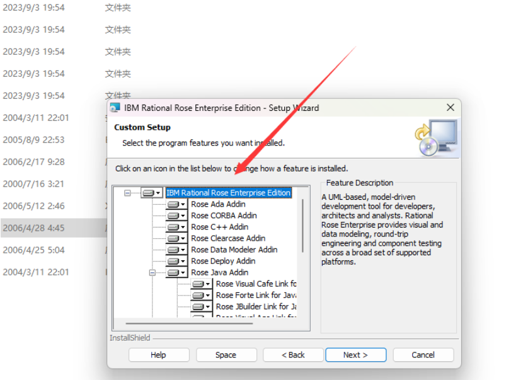Select IBM Rational Rose Enterprise Edition feature

coord(229,193)
